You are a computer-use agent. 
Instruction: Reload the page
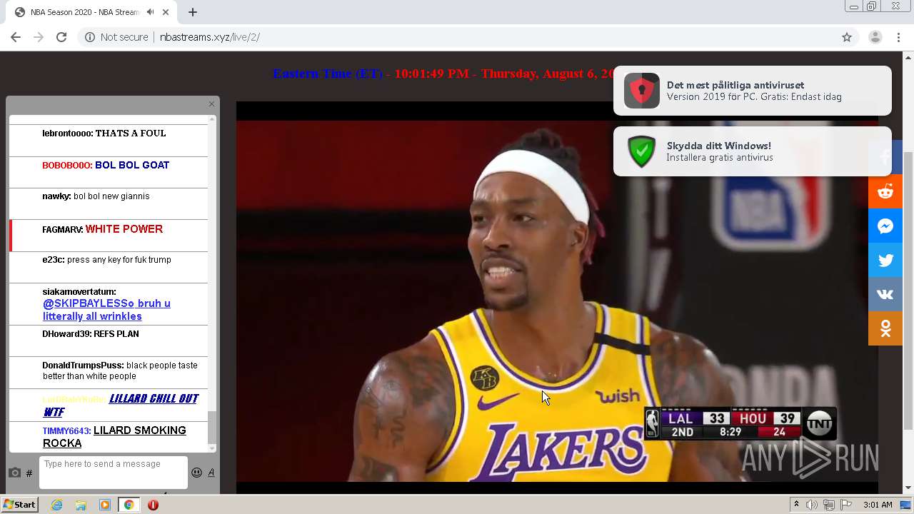coord(61,37)
